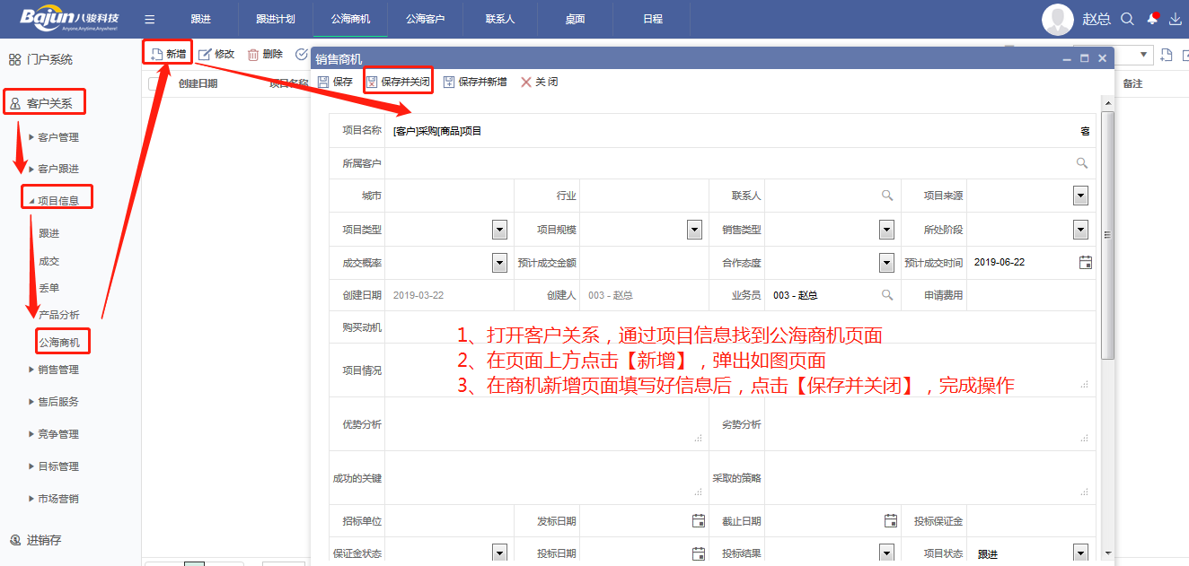Switch to the 公海客户 tab
The width and height of the screenshot is (1189, 566).
click(425, 19)
